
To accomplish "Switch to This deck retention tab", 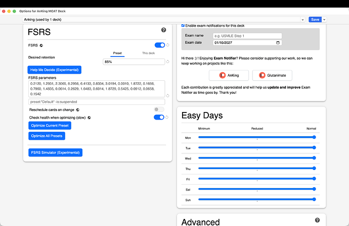I will coord(149,53).
